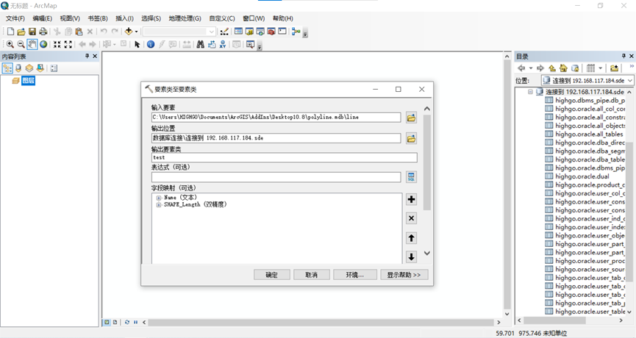Browse for 输出位置 with folder button
The width and height of the screenshot is (636, 338).
(411, 139)
